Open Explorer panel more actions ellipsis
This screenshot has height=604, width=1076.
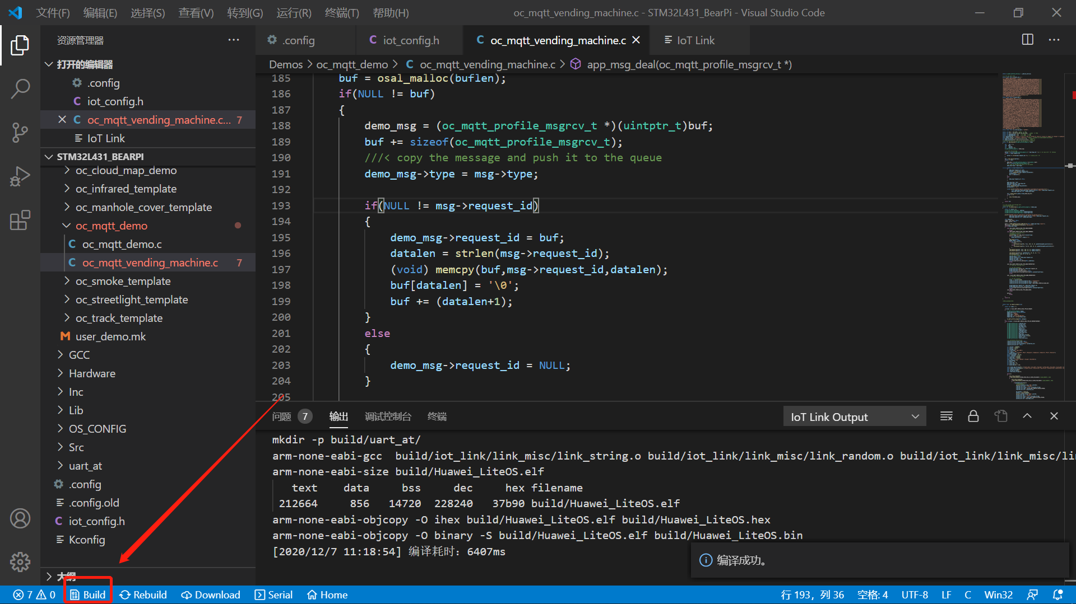(x=234, y=40)
